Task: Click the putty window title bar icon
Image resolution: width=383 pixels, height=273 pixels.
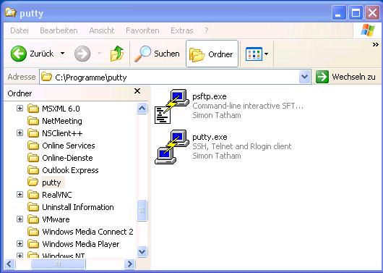Action: [11, 12]
